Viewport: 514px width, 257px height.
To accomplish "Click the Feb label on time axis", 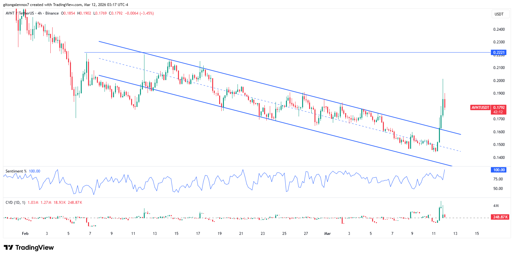I will pos(25,234).
